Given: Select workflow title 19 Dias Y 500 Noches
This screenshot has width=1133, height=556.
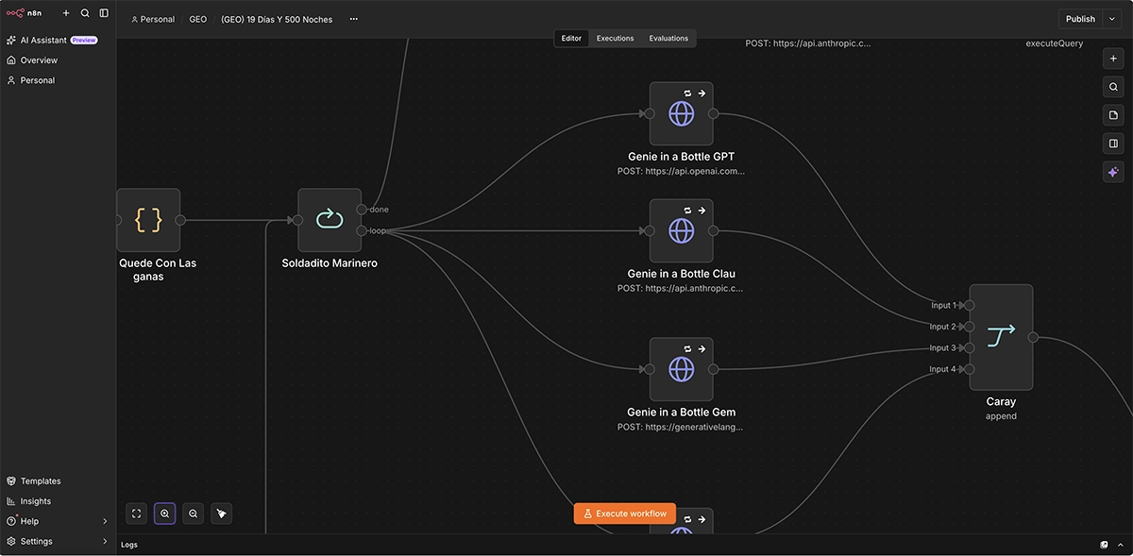Looking at the screenshot, I should [x=277, y=19].
